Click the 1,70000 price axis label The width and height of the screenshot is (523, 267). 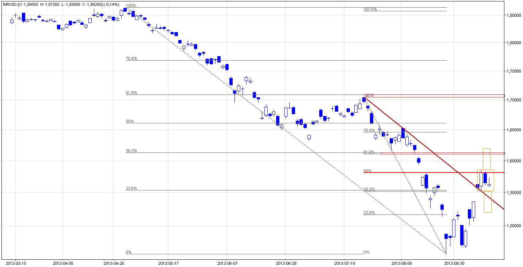514,100
